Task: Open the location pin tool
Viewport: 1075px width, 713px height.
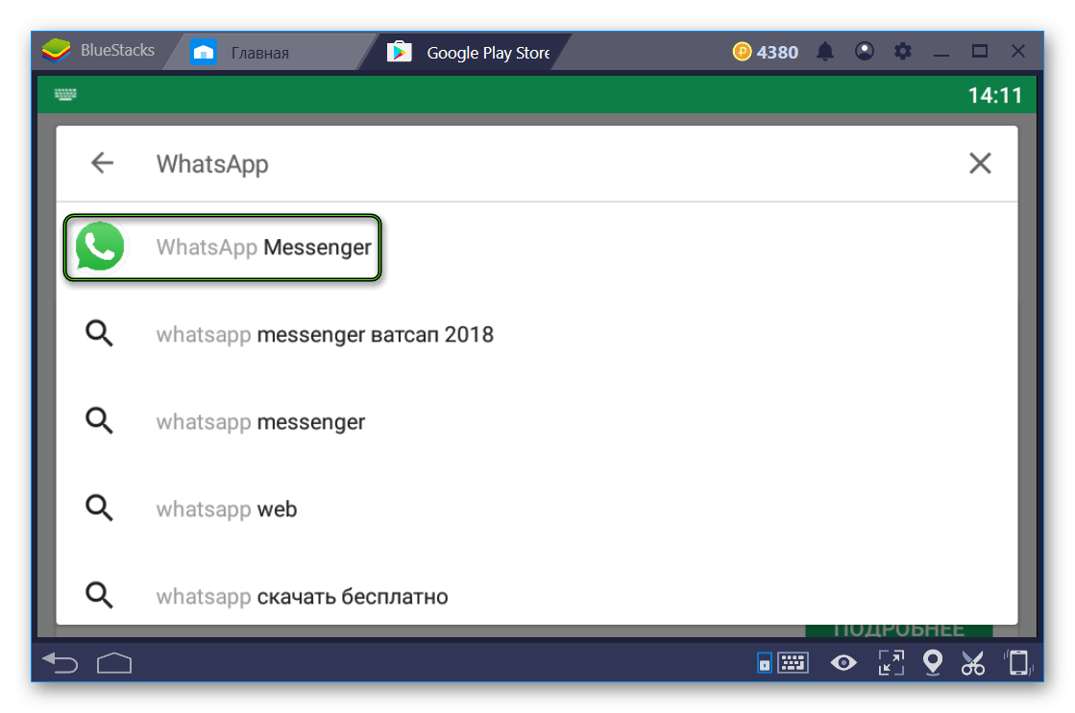Action: pos(933,662)
